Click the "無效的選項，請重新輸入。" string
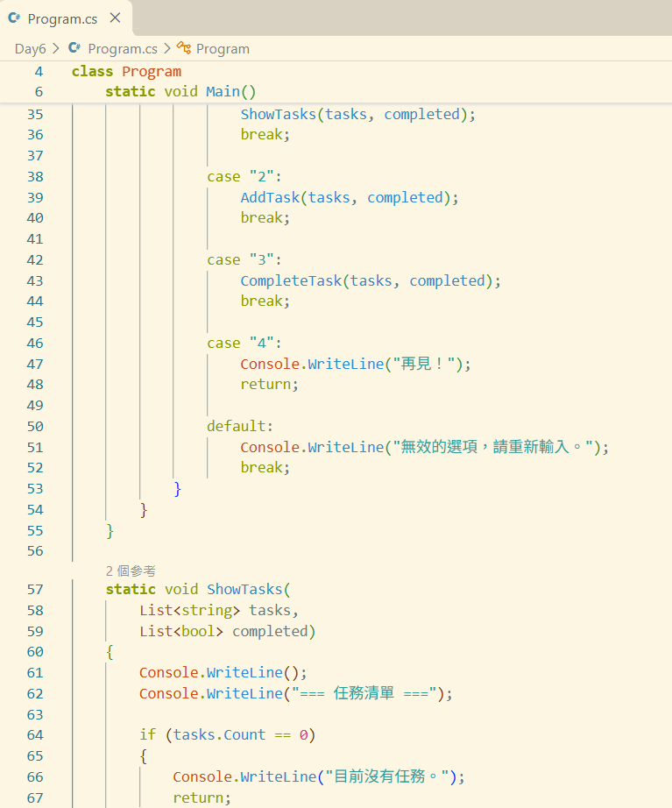Screen dimensions: 672x808 [x=493, y=447]
